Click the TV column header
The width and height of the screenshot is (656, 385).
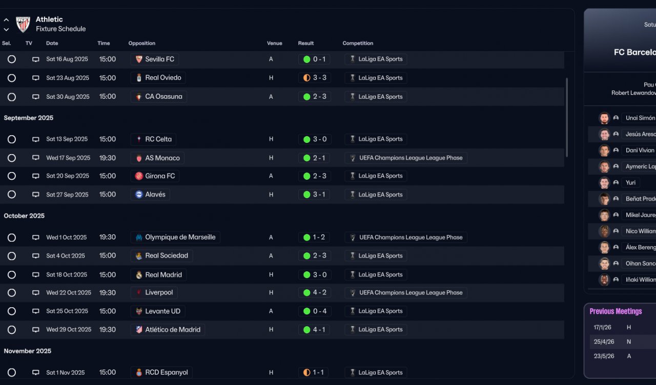coord(29,44)
